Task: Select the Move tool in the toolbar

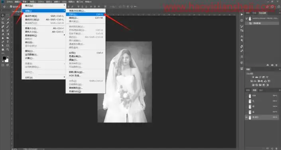Action: pyautogui.click(x=3, y=15)
